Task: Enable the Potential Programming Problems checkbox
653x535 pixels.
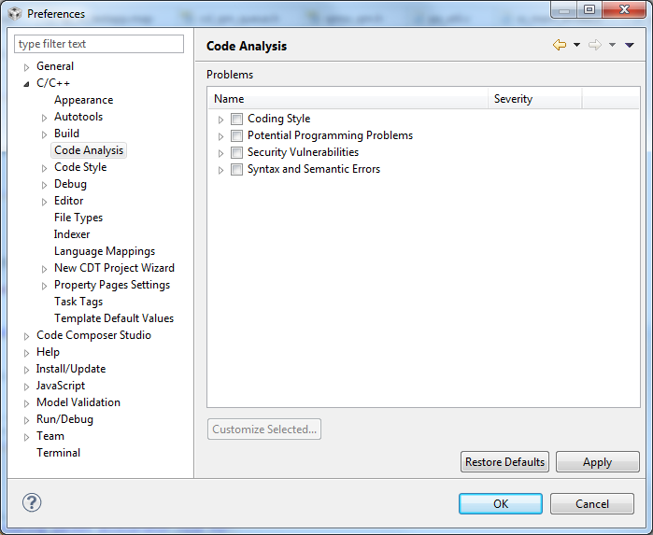Action: [237, 135]
